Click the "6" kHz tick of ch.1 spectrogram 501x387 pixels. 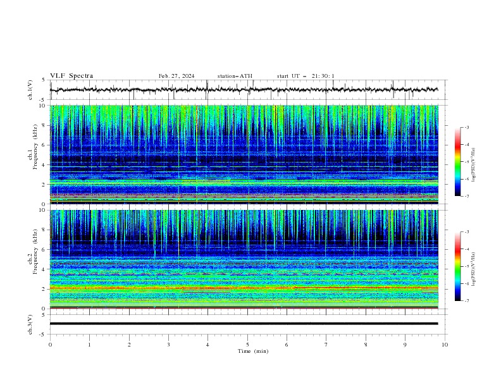44,145
